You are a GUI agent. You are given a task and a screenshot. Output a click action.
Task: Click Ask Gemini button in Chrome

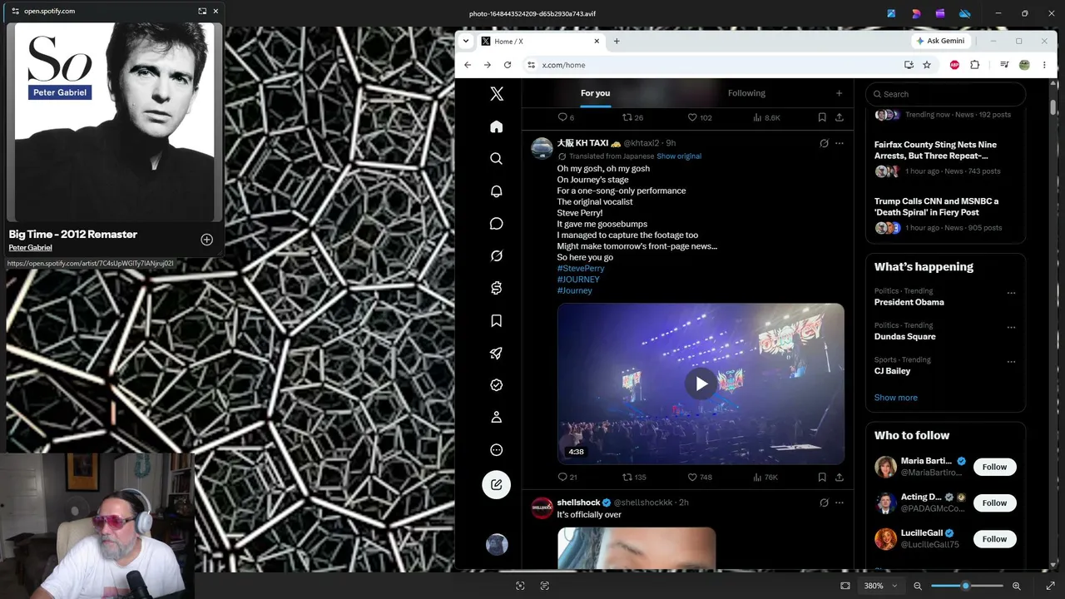(x=940, y=41)
